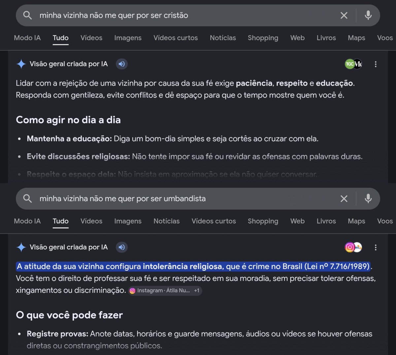Select Web tab in the 'umbandista' results
The image size is (396, 355).
click(297, 221)
